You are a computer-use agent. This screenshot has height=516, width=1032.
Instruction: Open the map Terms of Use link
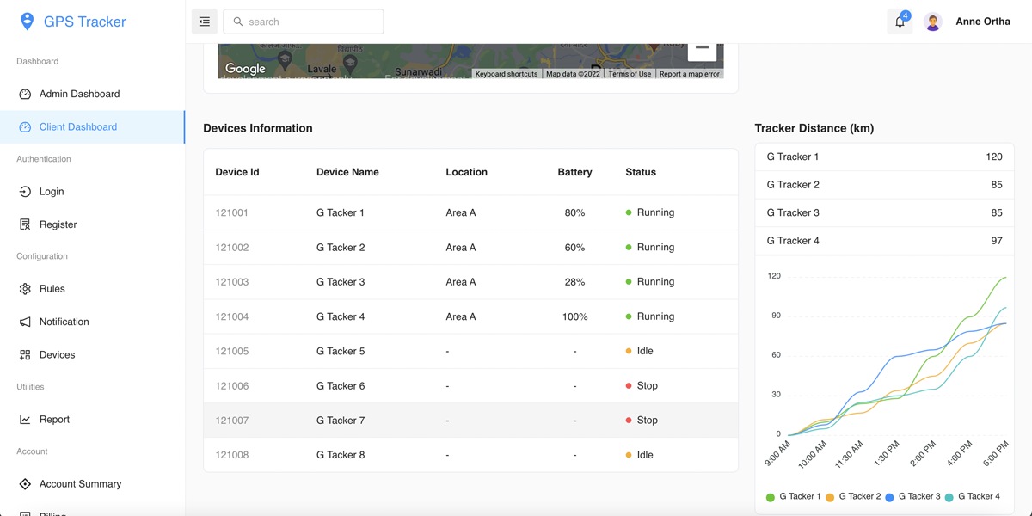[630, 74]
